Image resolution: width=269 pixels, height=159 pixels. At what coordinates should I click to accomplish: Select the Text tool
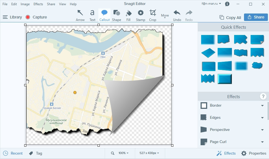point(92,15)
